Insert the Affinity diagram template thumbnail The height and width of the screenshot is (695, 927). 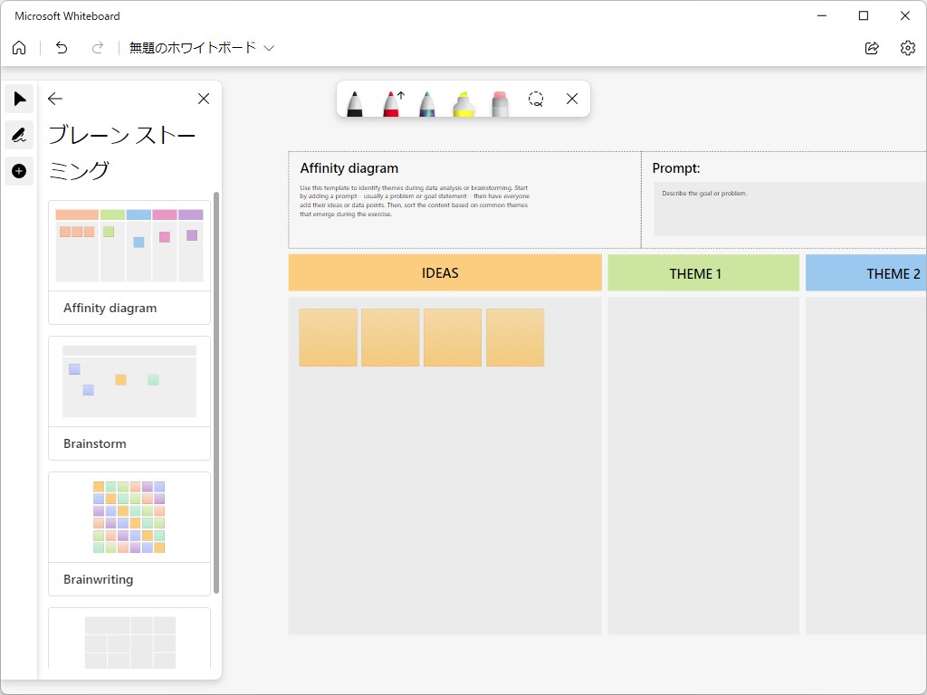pyautogui.click(x=129, y=245)
